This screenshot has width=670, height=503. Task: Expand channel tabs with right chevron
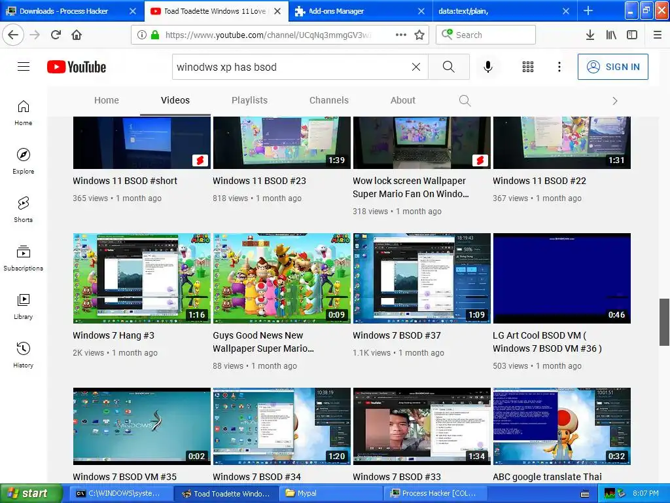click(x=615, y=101)
